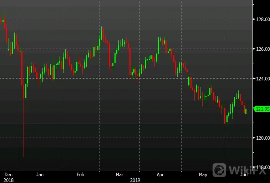The height and width of the screenshot is (183, 270).
Task: Click the latest green candlestick in June
Action: click(x=246, y=110)
